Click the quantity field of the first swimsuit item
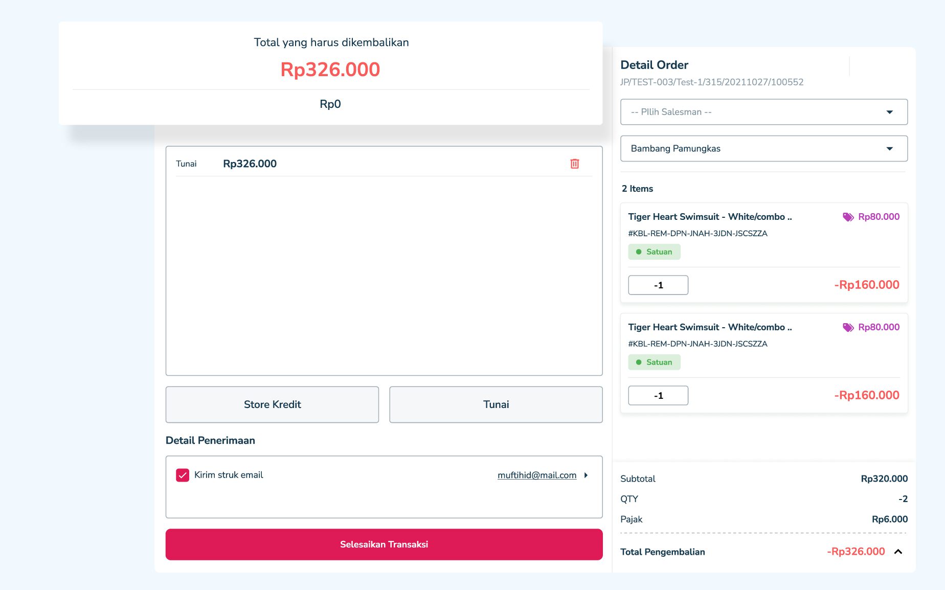 (658, 285)
